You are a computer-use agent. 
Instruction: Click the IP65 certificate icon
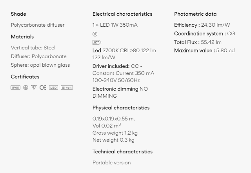click(16, 87)
